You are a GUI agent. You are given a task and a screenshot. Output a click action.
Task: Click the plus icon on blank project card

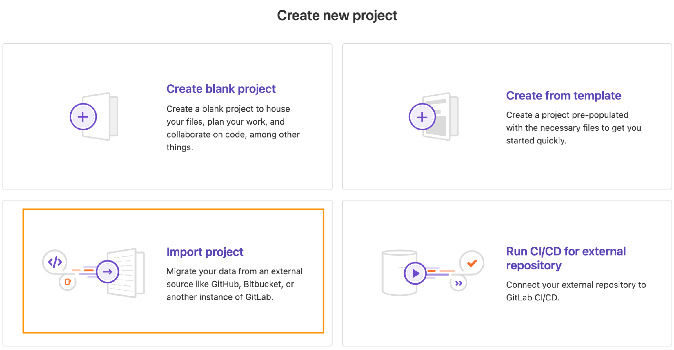point(83,117)
